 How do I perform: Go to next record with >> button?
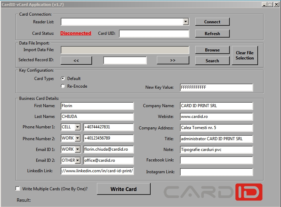click(x=173, y=61)
